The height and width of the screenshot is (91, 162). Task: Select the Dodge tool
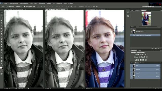2,47
